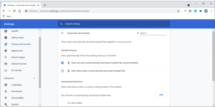Click the On startup power icon

tap(6, 70)
